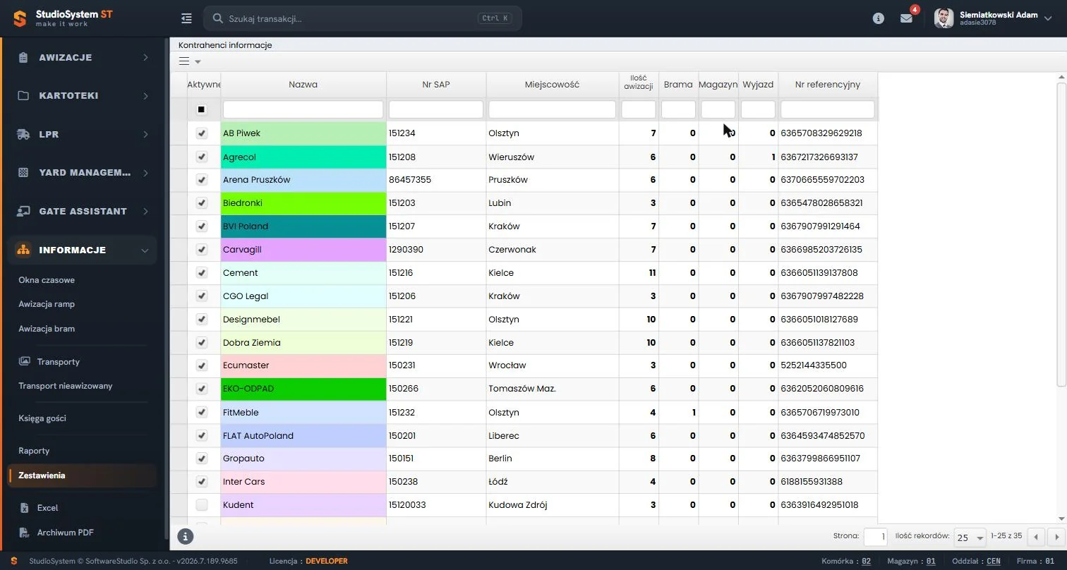Sort by the Brama column header
This screenshot has height=570, width=1067.
pyautogui.click(x=678, y=85)
